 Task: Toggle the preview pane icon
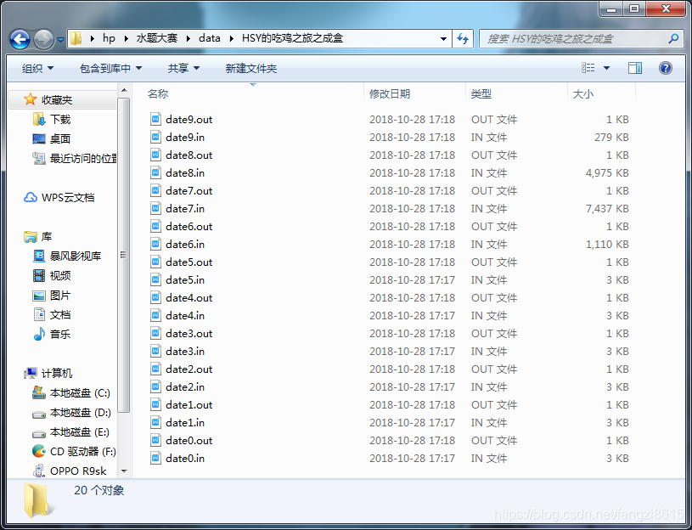[x=635, y=68]
